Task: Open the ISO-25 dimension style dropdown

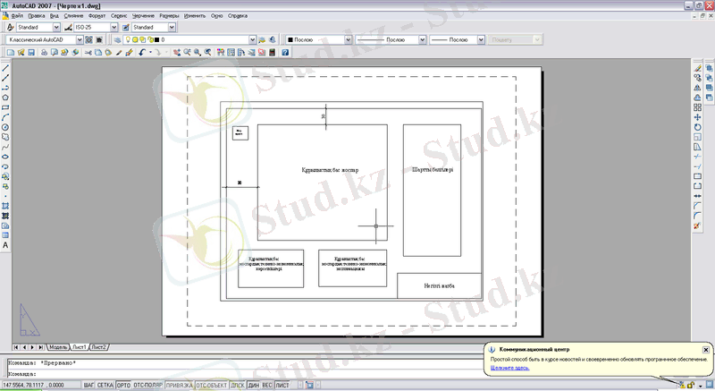Action: pos(114,28)
